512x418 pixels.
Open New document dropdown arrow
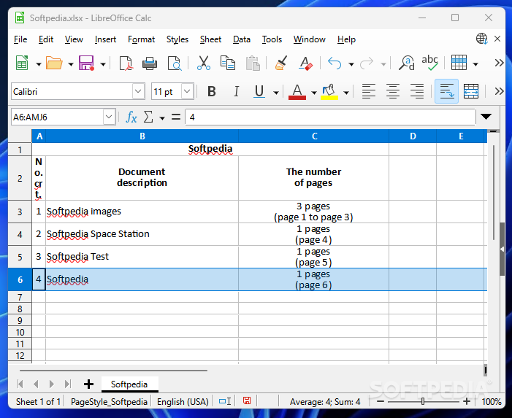[39, 64]
